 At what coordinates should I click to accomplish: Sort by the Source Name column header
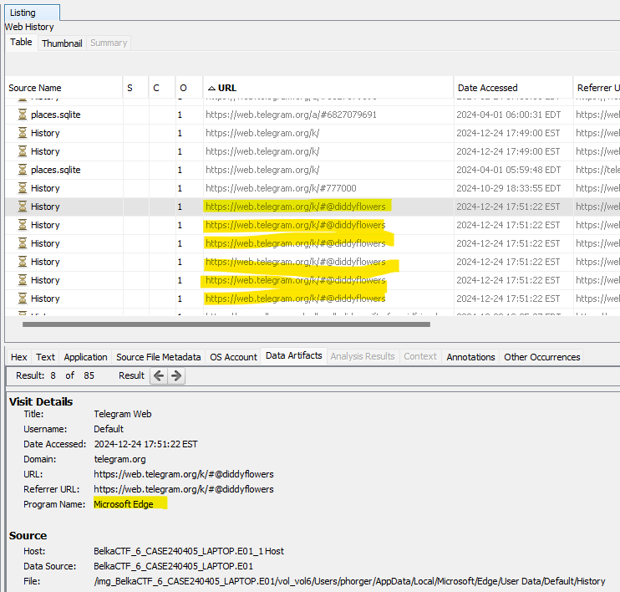tap(64, 88)
